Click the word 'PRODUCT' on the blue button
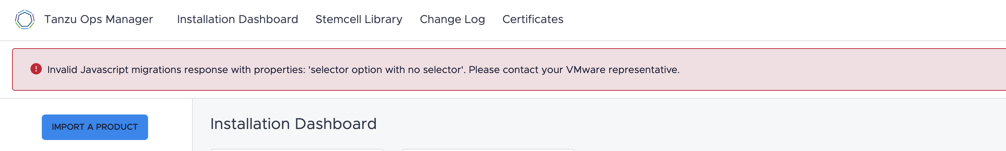The height and width of the screenshot is (151, 1006). [x=117, y=127]
